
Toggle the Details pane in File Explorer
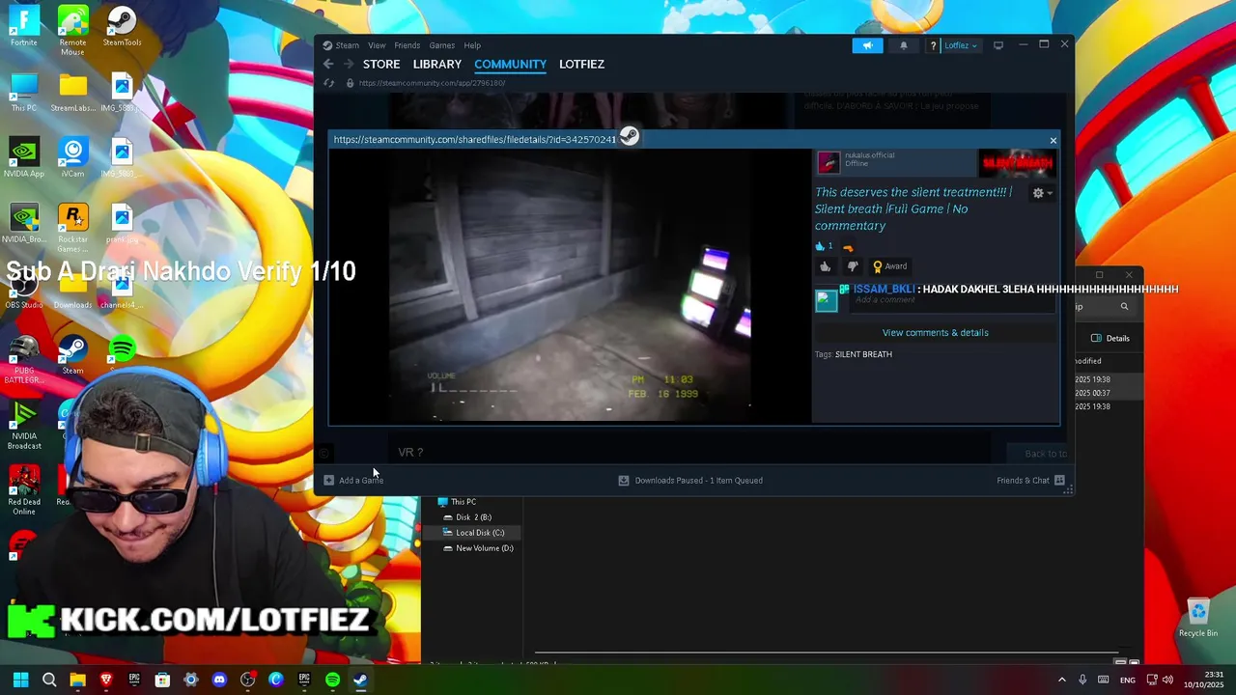(x=1110, y=338)
